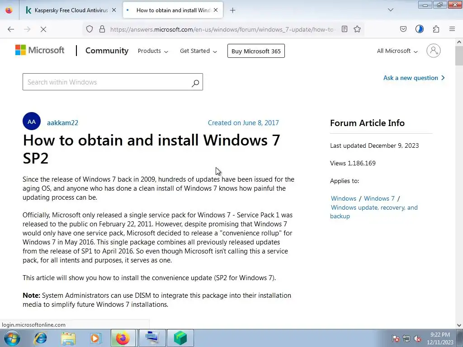Image resolution: width=463 pixels, height=347 pixels.
Task: Expand the Get Started dropdown menu
Action: point(198,51)
